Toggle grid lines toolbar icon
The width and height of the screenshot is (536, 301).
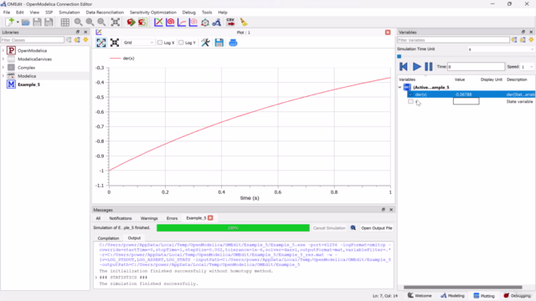[64, 23]
